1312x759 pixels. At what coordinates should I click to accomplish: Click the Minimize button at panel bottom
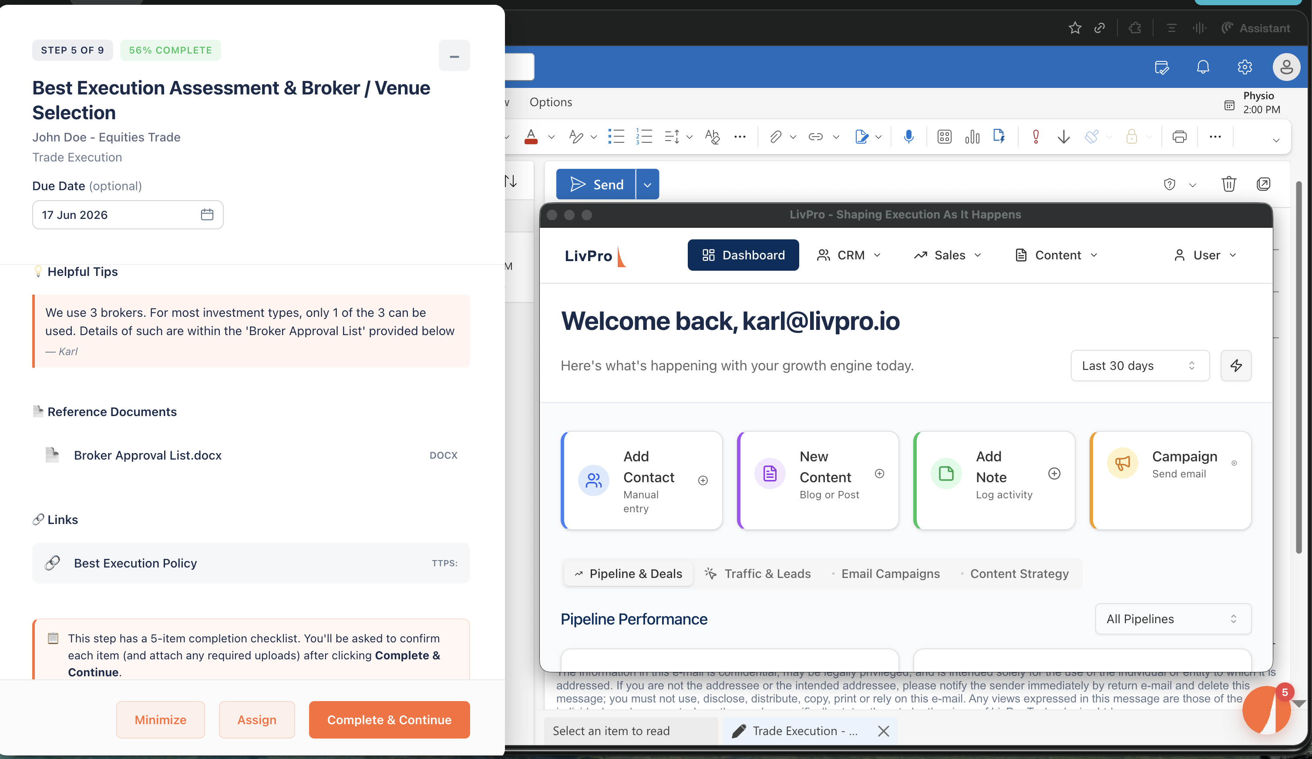point(160,719)
